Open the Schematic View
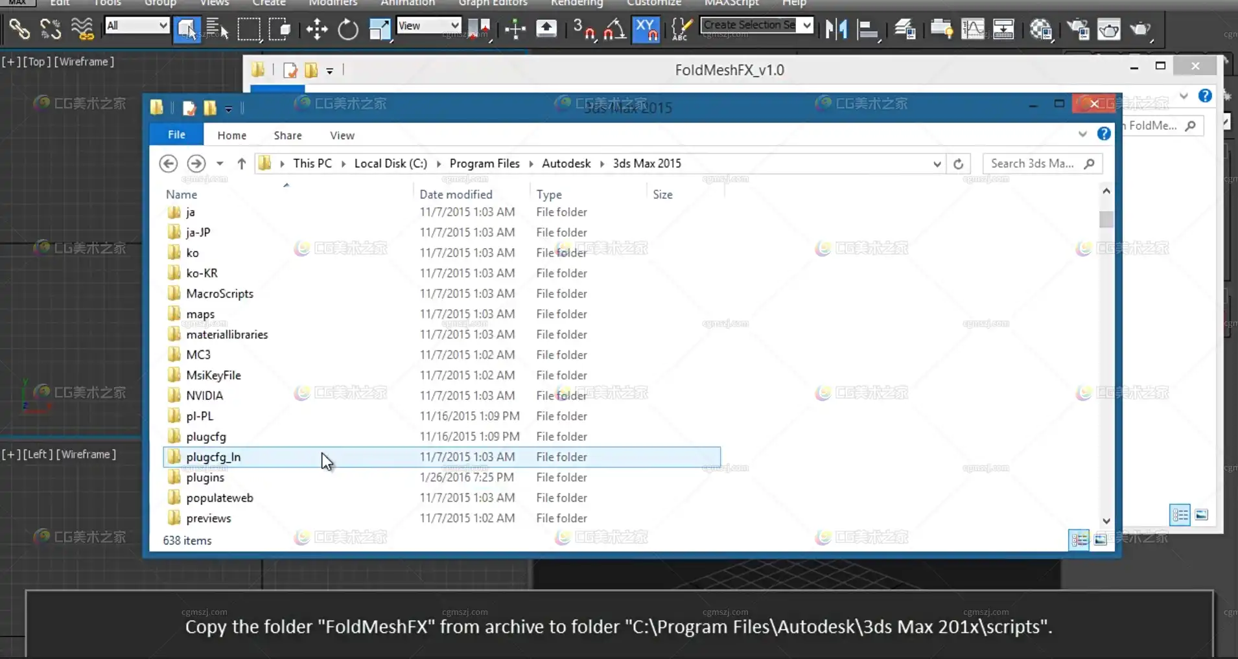 coord(1003,29)
